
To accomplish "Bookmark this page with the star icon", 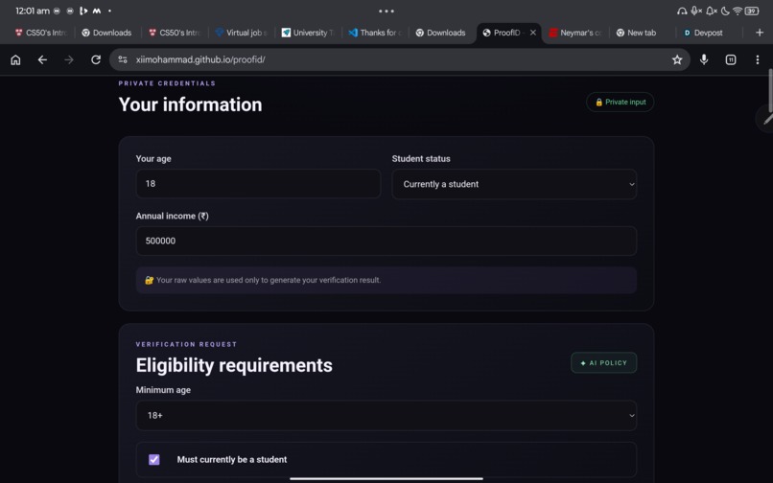I will [x=677, y=59].
